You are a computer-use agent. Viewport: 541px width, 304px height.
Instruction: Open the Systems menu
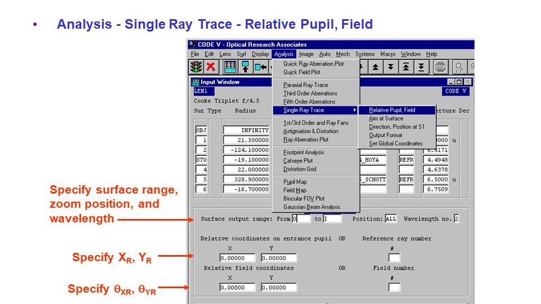click(365, 54)
